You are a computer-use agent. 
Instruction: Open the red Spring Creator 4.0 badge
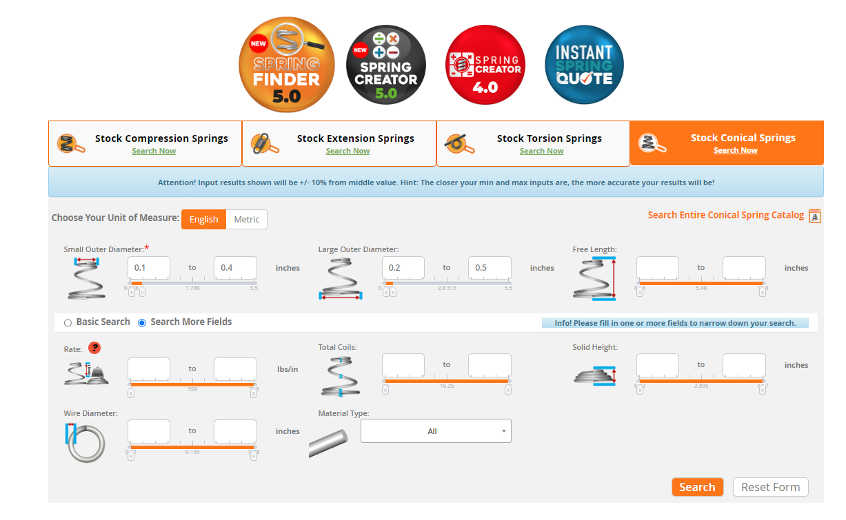(x=485, y=65)
